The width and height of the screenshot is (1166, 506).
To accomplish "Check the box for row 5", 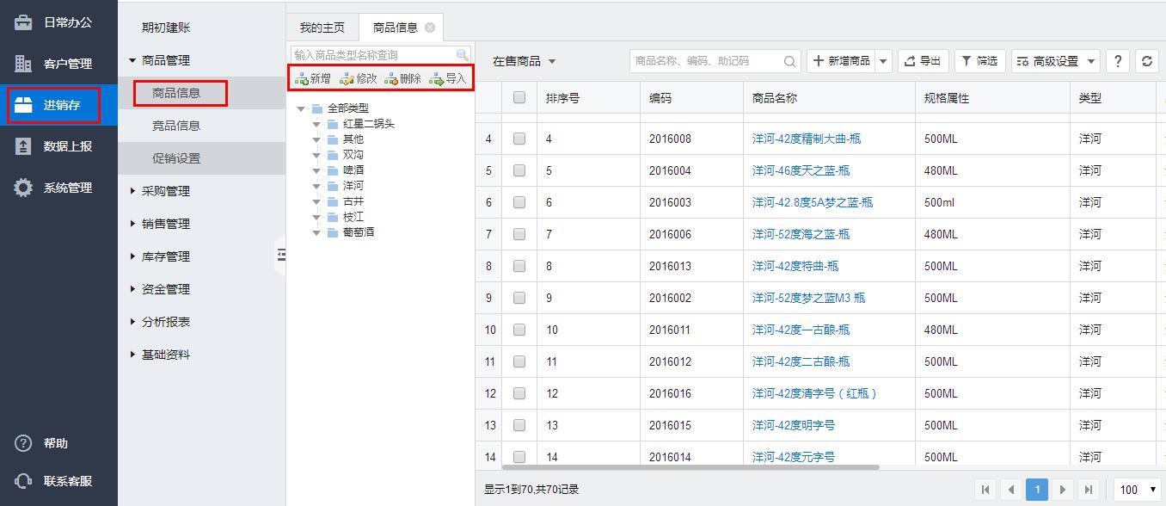I will coord(519,170).
